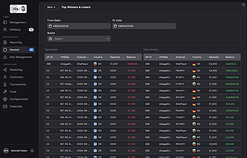Viewport: 247px width, 158px height.
Task: Click €1,500 deposit in 2DaPlayer row
Action: [x=114, y=64]
